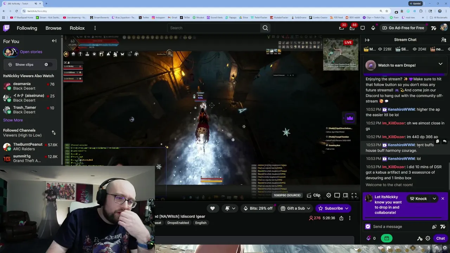Collapse the Stream Chat panel arrow
Viewport: 450px width, 253px height.
pyautogui.click(x=367, y=40)
